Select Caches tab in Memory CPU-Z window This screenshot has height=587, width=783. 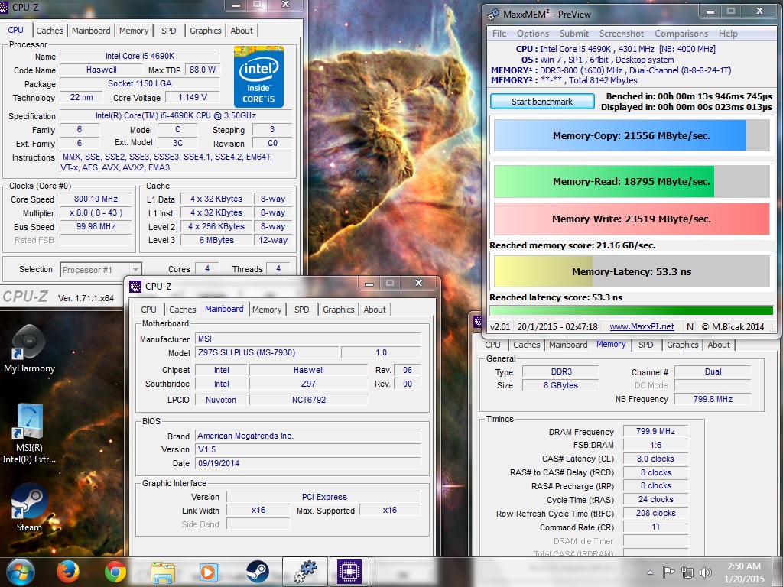(526, 345)
